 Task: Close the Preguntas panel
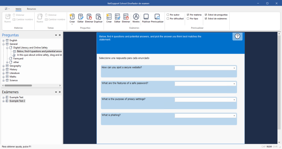[60, 35]
